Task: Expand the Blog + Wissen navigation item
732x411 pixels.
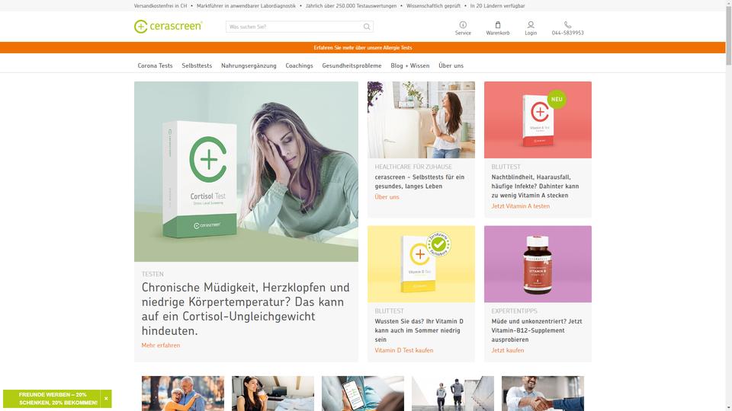Action: 410,65
